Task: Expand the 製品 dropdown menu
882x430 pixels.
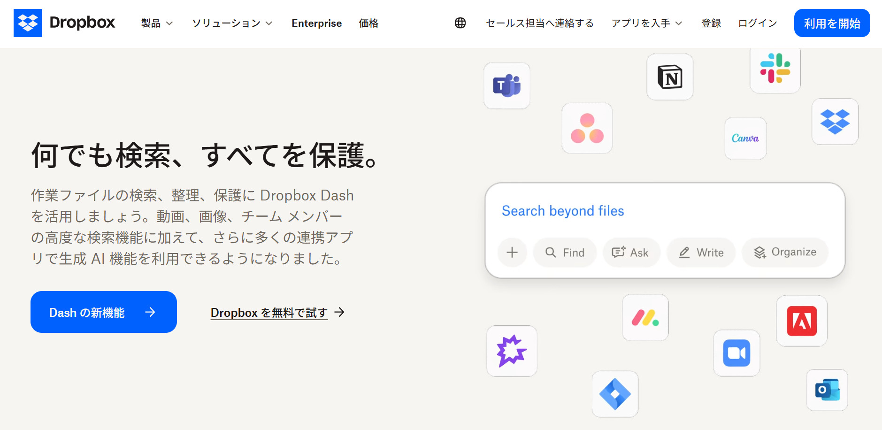Action: [x=156, y=23]
